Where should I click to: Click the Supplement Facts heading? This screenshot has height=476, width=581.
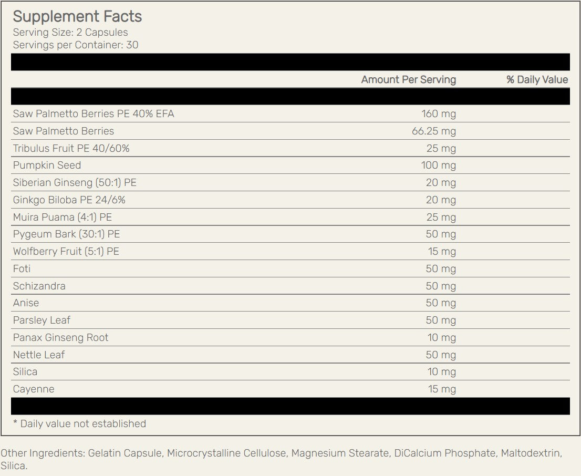[x=77, y=16]
